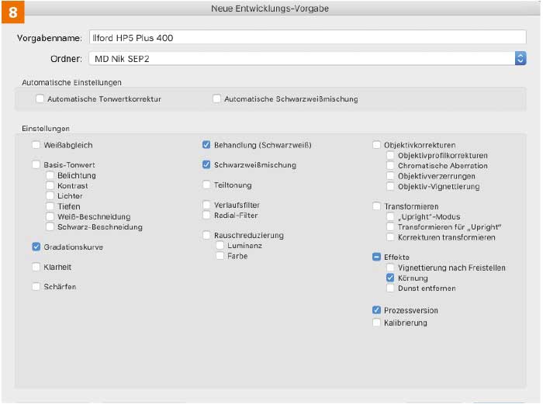Check Automatische Schwarzweißmischung
Viewport: 543px width, 404px height.
point(217,99)
